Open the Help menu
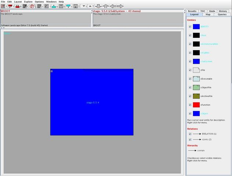Image resolution: width=232 pixels, height=176 pixels. click(61, 2)
